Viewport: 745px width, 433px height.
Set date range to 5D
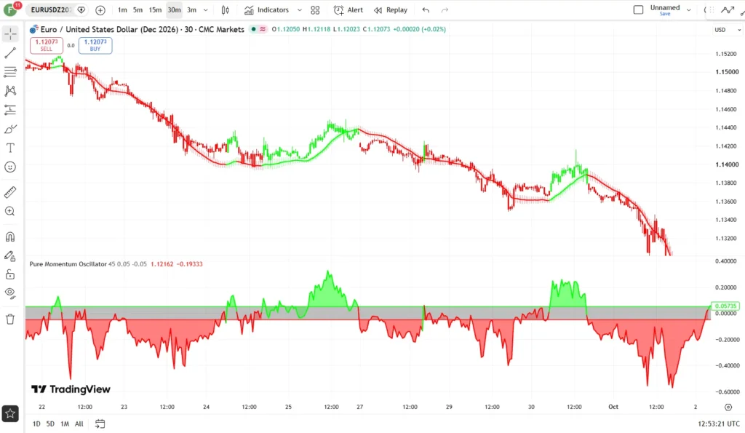pyautogui.click(x=50, y=424)
